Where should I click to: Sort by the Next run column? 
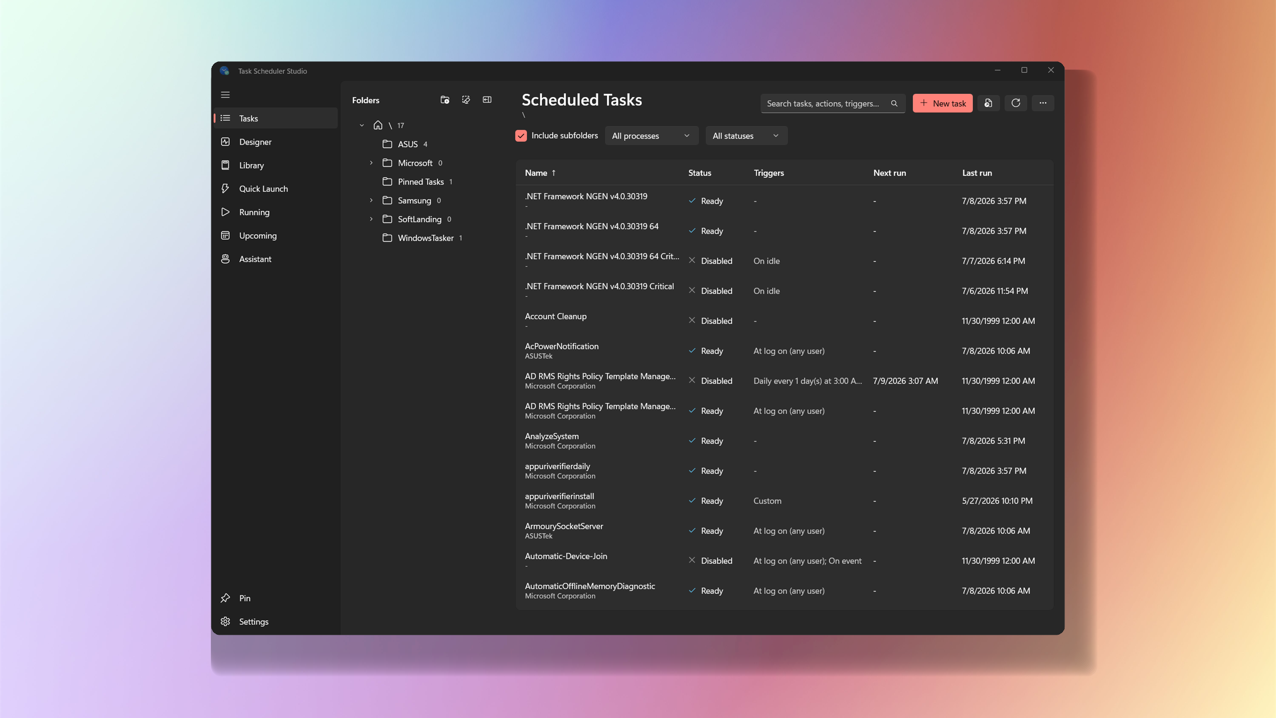tap(890, 173)
